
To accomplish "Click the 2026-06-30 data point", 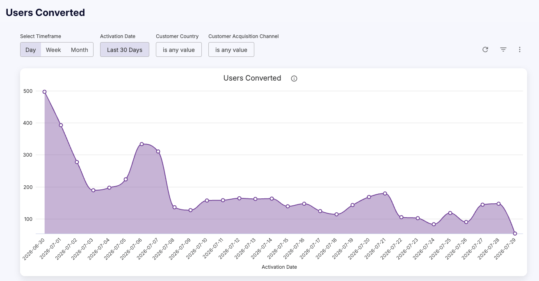I will point(44,92).
